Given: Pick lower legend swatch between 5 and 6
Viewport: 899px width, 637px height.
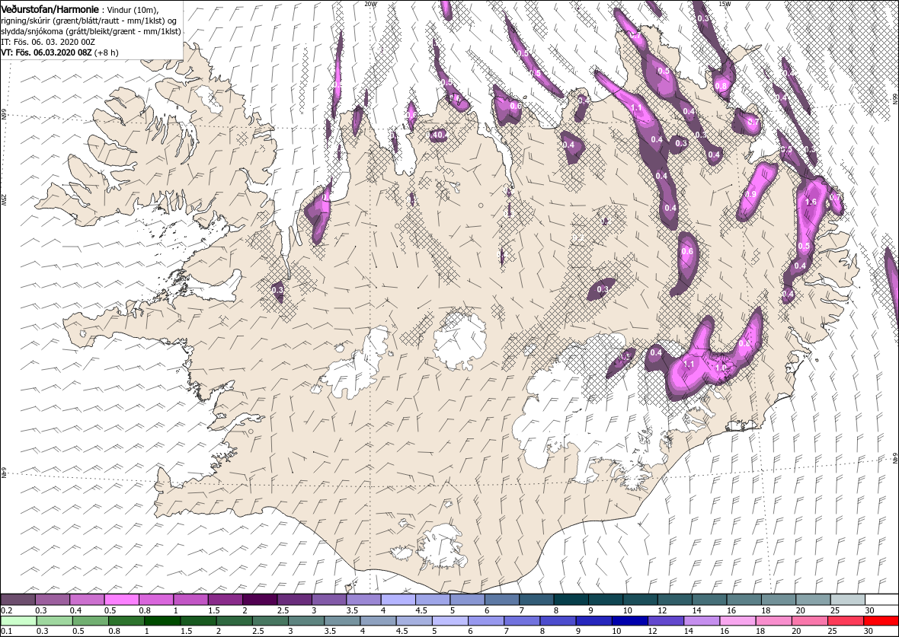Looking at the screenshot, I should point(449,622).
